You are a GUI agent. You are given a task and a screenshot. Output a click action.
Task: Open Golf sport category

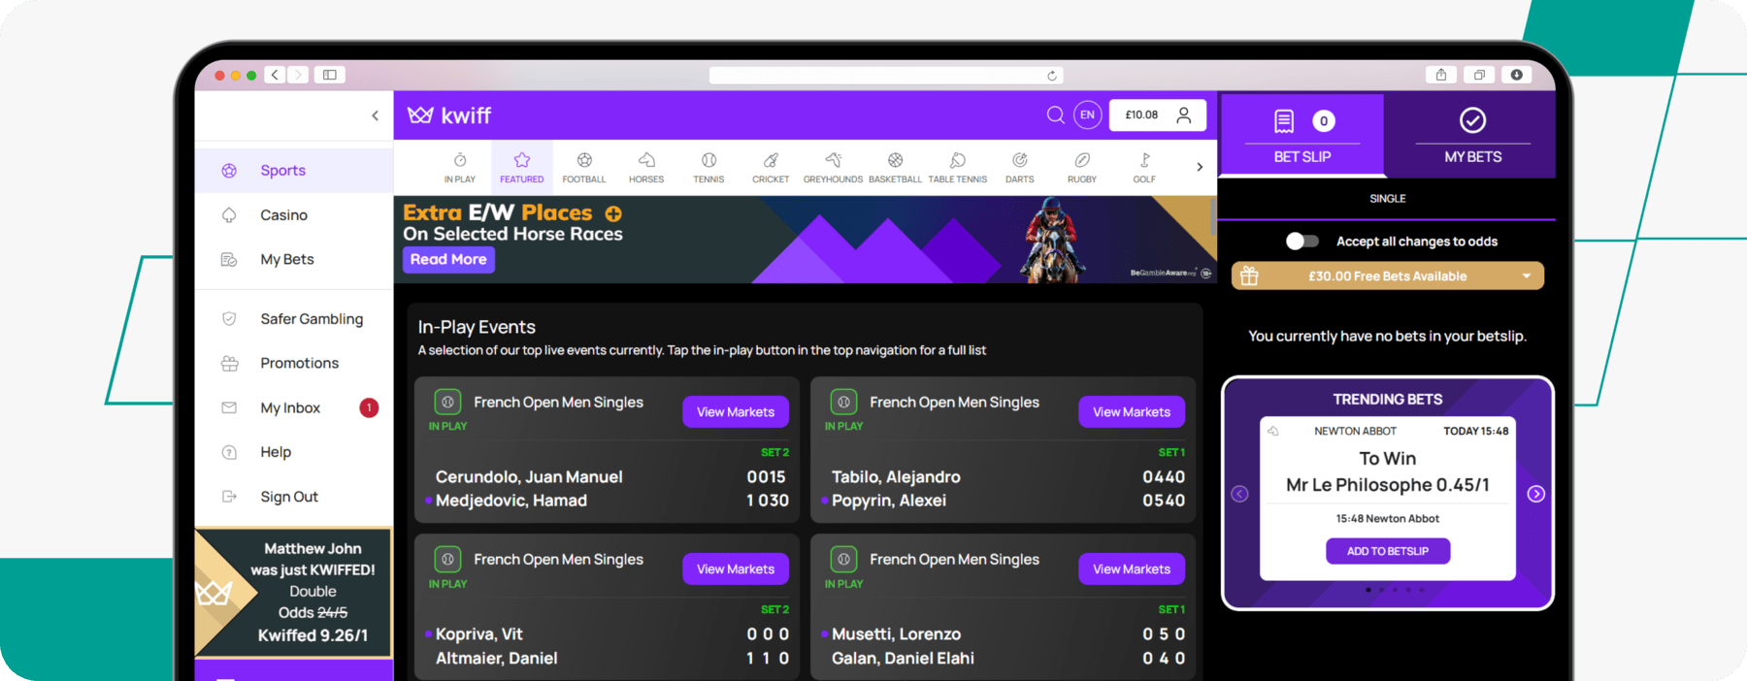[1144, 167]
